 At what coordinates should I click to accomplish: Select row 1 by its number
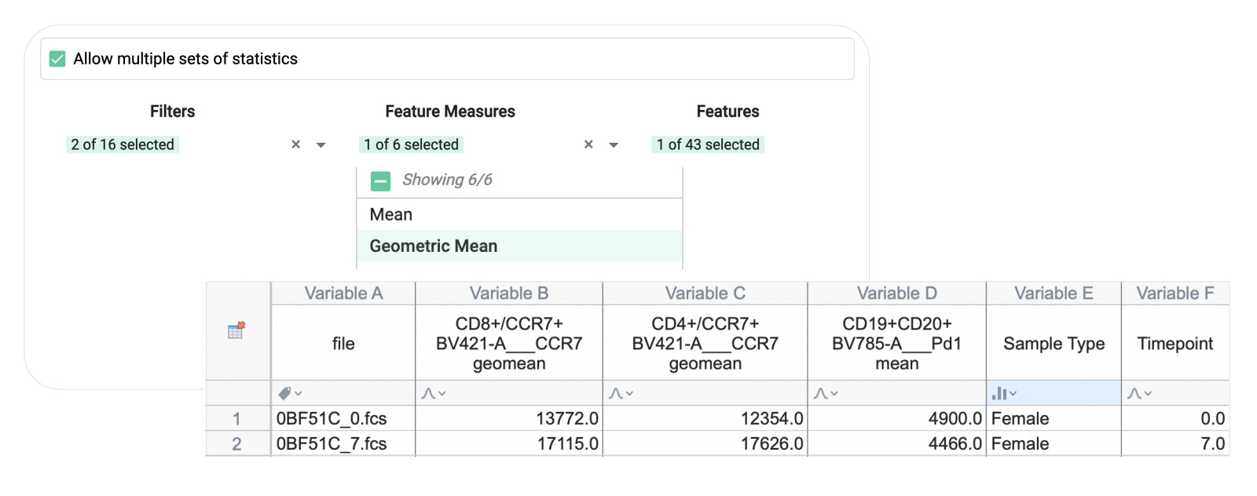[x=236, y=418]
